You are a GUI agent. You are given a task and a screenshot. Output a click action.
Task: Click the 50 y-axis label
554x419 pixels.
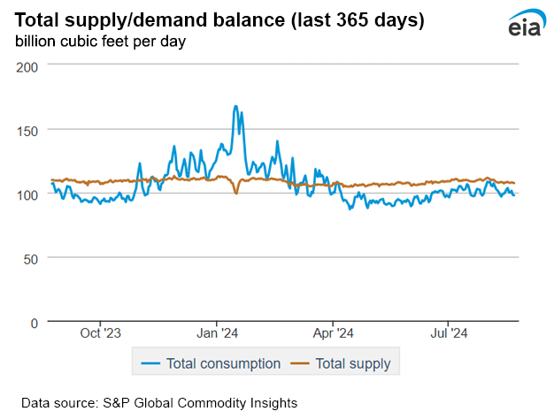30,260
